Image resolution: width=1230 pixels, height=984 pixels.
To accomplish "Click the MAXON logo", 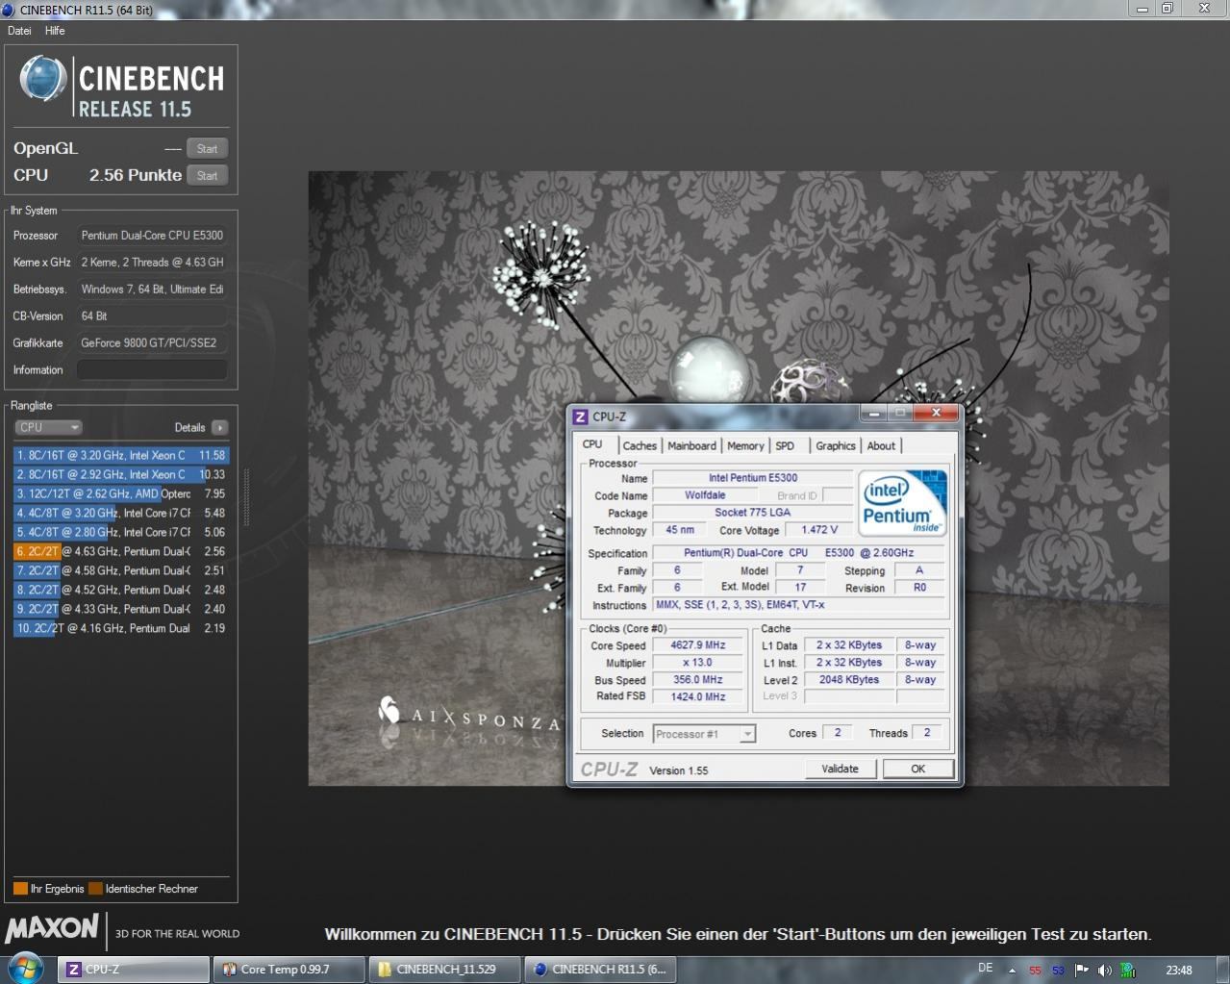I will pos(52,928).
